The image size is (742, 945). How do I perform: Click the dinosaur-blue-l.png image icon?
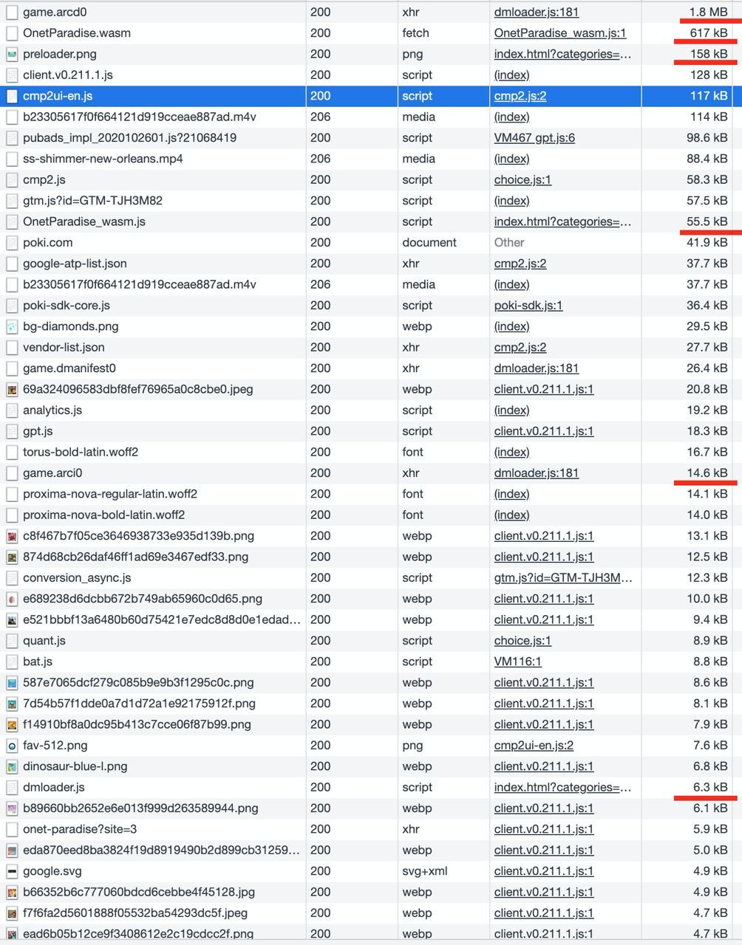point(12,766)
